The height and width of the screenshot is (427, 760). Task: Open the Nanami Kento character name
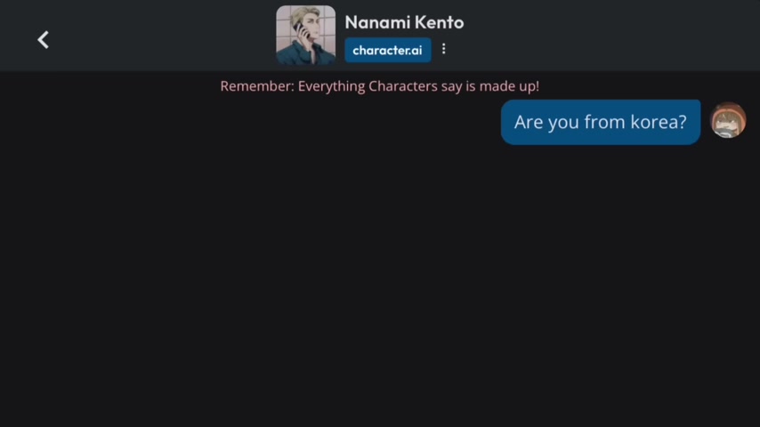(x=404, y=22)
